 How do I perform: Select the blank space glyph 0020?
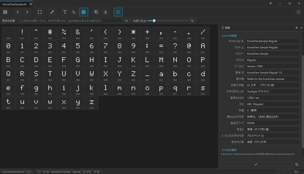(x=8, y=33)
